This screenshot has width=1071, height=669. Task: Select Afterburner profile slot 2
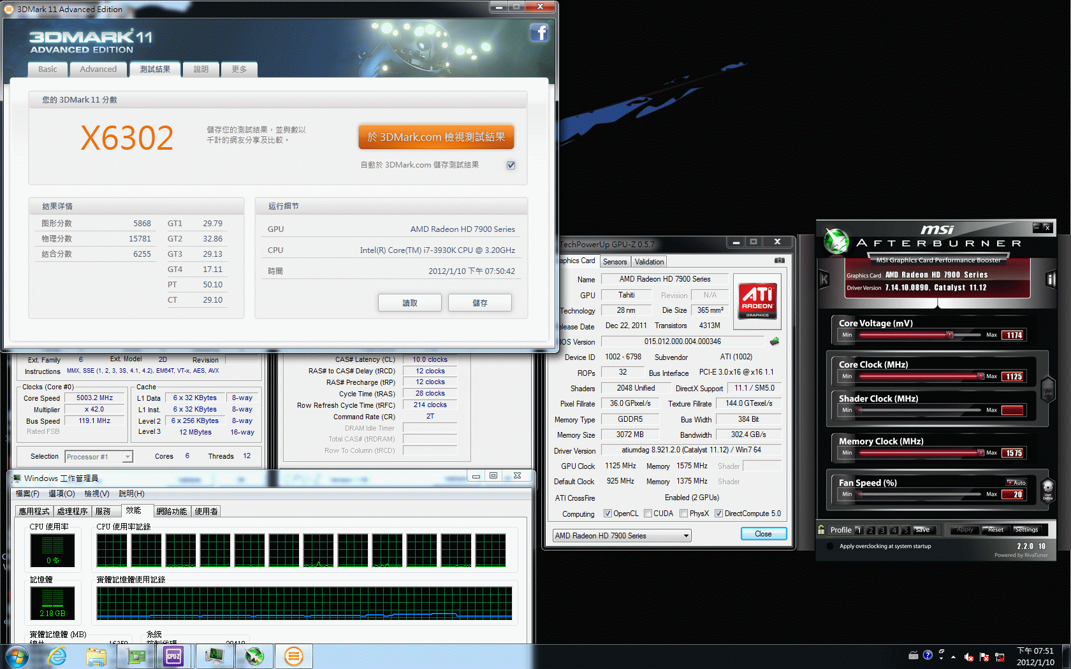[x=871, y=530]
